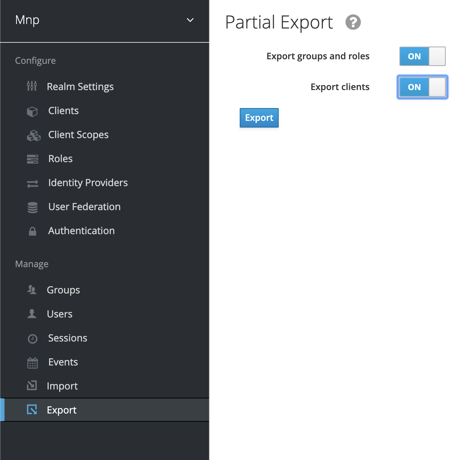Click the Users person icon
This screenshot has height=460, width=472.
point(32,314)
